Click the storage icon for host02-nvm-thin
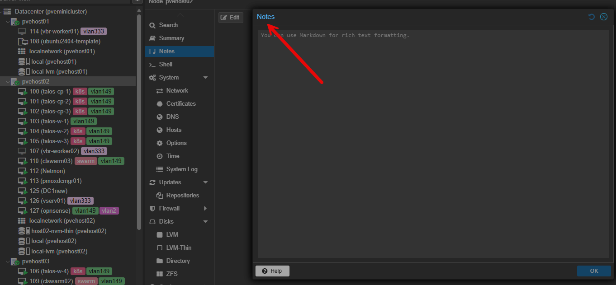 [22, 231]
